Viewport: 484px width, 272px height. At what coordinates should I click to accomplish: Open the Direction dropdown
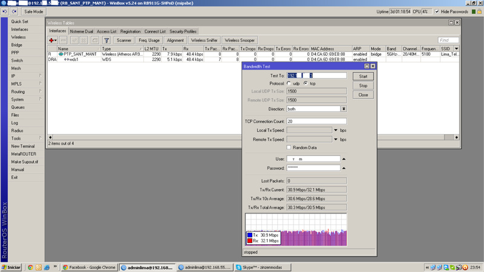point(344,109)
